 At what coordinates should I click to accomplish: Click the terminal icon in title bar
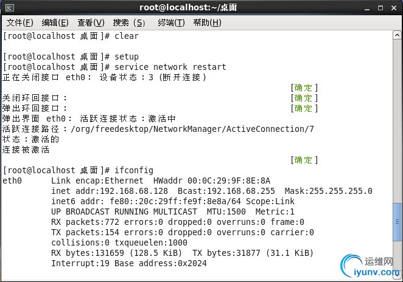9,7
